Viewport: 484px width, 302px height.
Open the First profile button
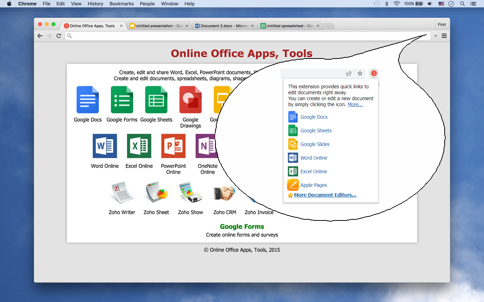[x=442, y=25]
